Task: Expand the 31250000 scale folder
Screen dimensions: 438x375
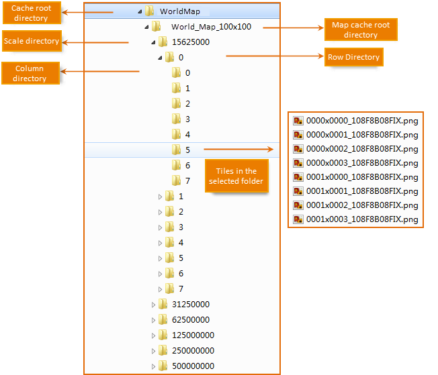Action: (x=153, y=305)
